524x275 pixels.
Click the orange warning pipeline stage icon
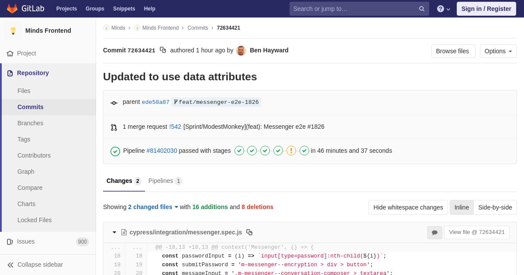pos(291,151)
